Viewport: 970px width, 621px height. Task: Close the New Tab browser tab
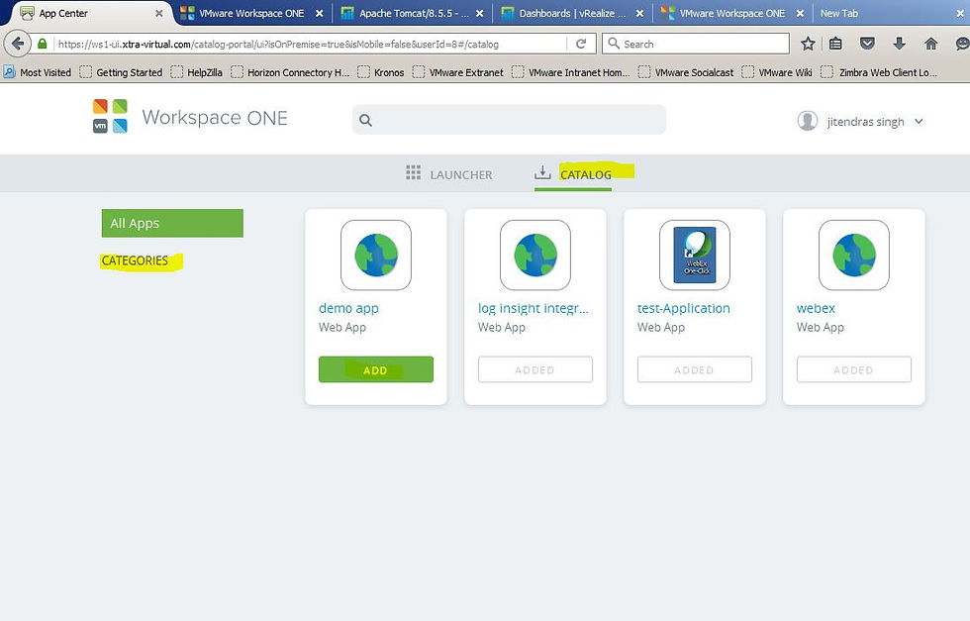tap(960, 13)
